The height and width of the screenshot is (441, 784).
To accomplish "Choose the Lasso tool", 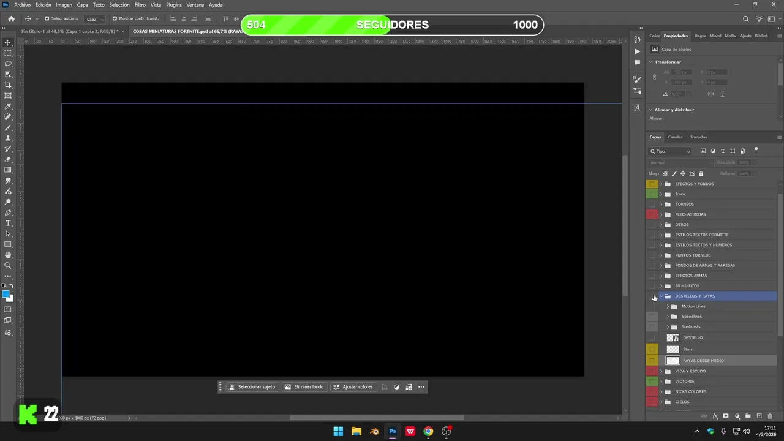I will [x=8, y=64].
